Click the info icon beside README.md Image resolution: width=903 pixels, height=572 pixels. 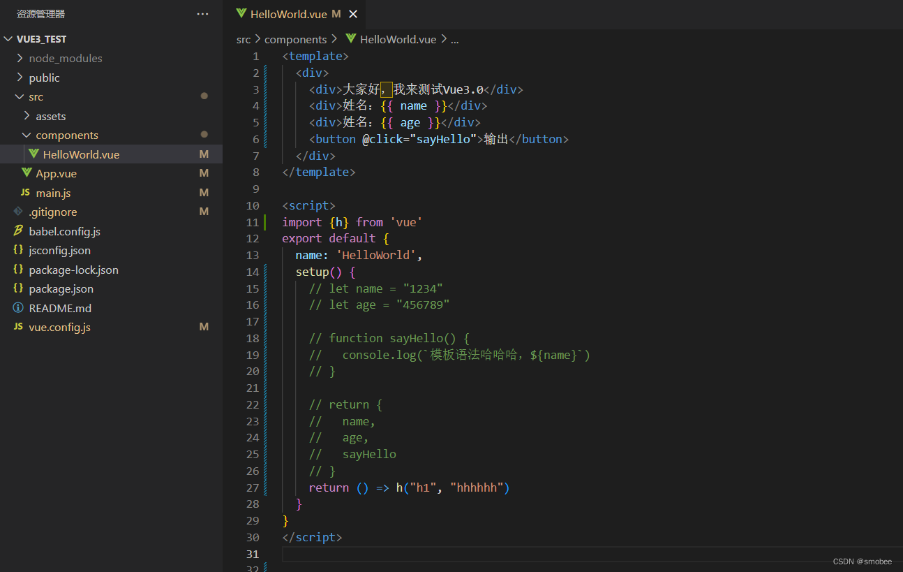tap(18, 308)
